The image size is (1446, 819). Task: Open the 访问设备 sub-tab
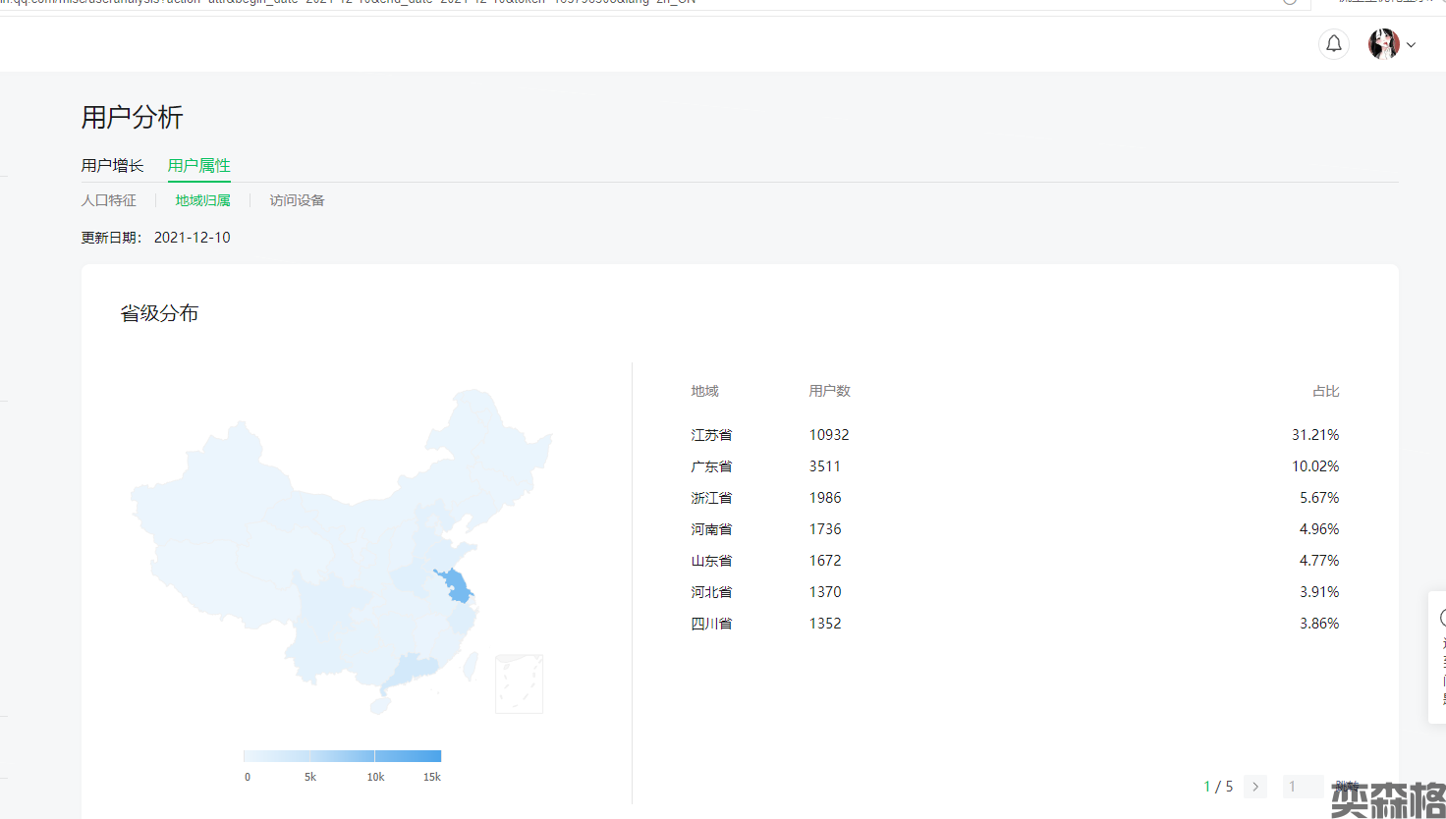(x=297, y=200)
